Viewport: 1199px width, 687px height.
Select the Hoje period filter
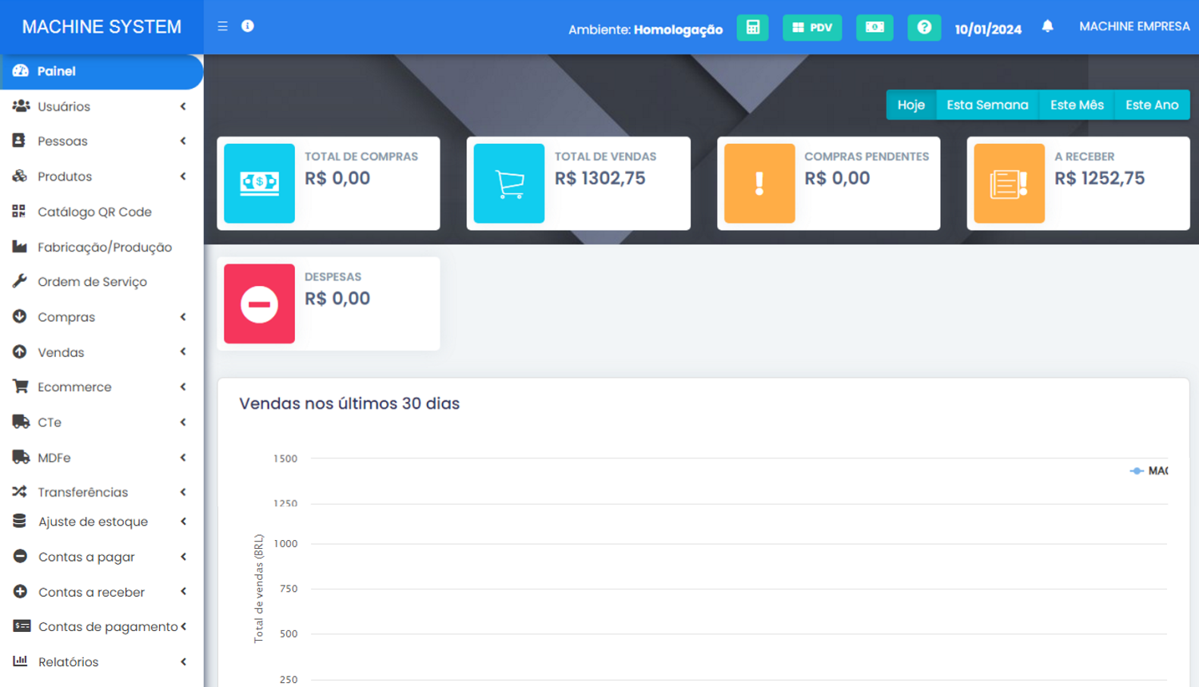[x=910, y=105]
